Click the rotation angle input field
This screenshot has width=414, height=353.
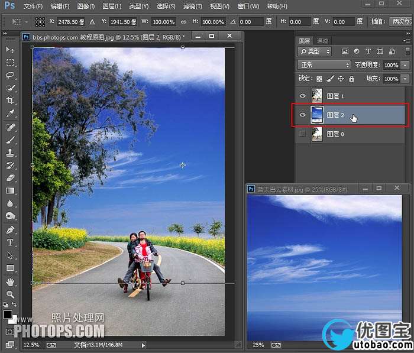point(251,22)
